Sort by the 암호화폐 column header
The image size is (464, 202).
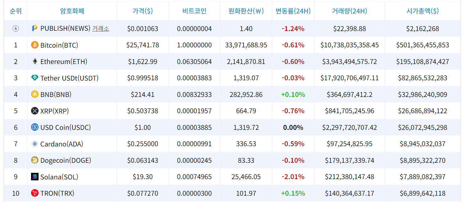72,11
